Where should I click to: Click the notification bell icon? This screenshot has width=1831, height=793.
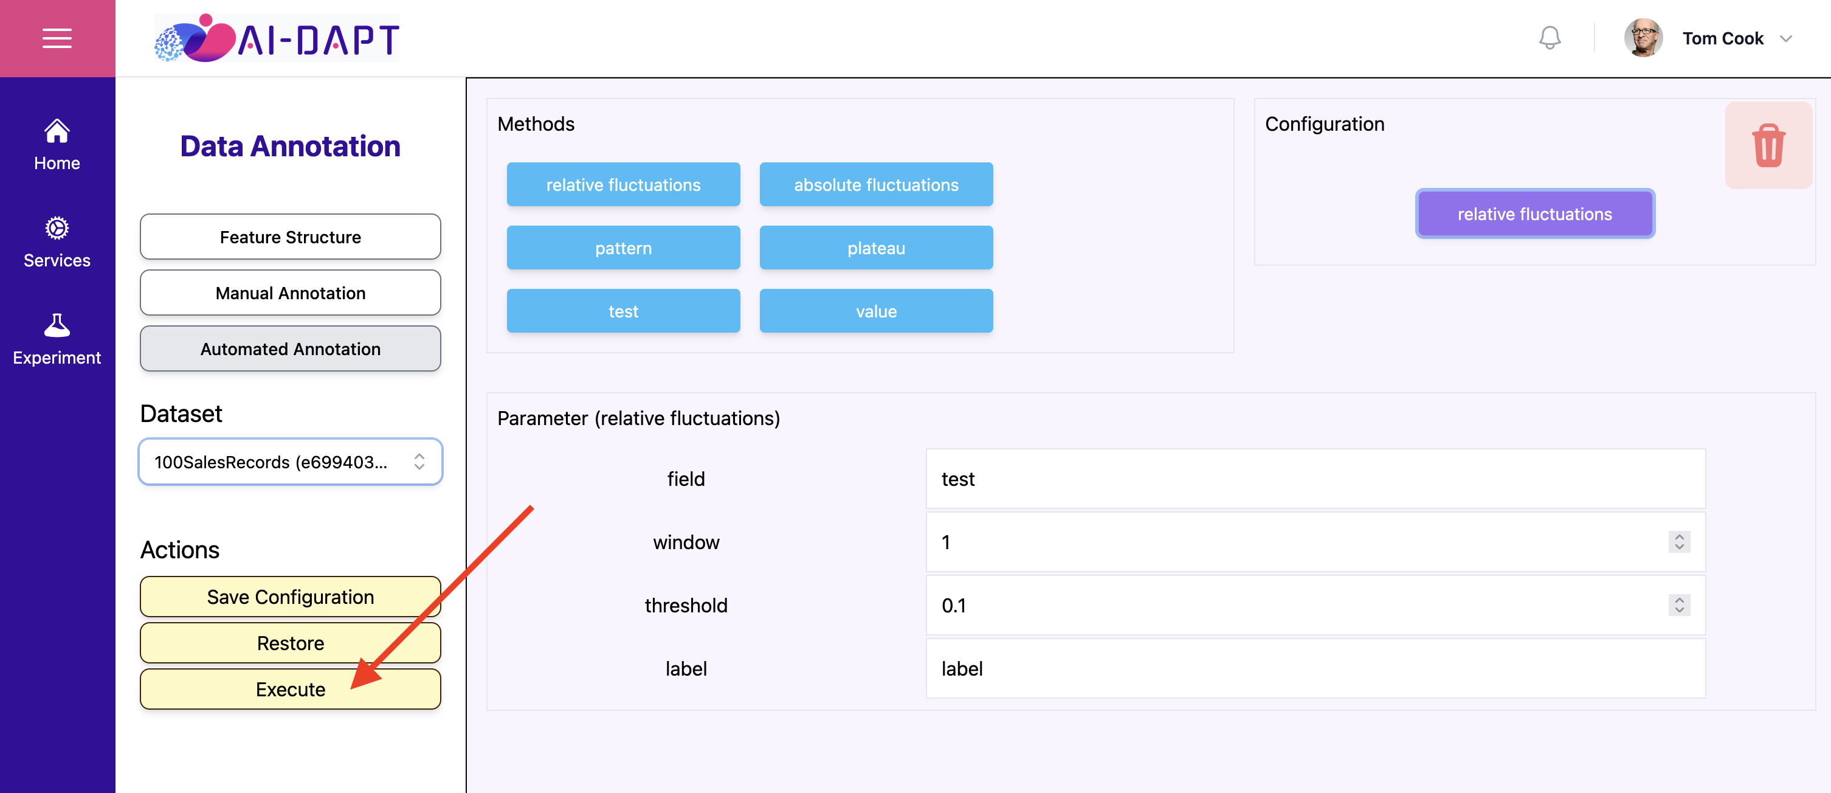coord(1550,38)
